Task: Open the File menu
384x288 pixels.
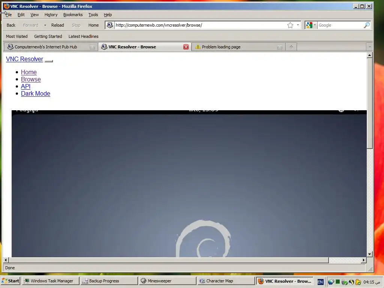Action: point(9,15)
